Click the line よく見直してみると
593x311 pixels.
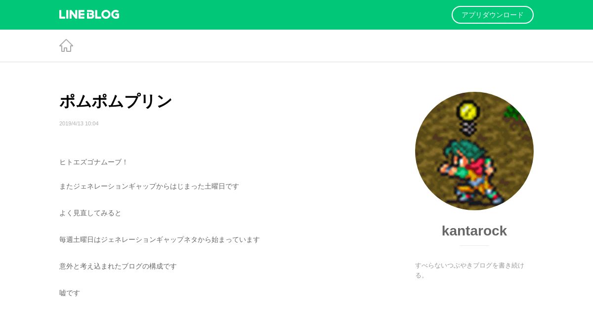click(x=90, y=213)
